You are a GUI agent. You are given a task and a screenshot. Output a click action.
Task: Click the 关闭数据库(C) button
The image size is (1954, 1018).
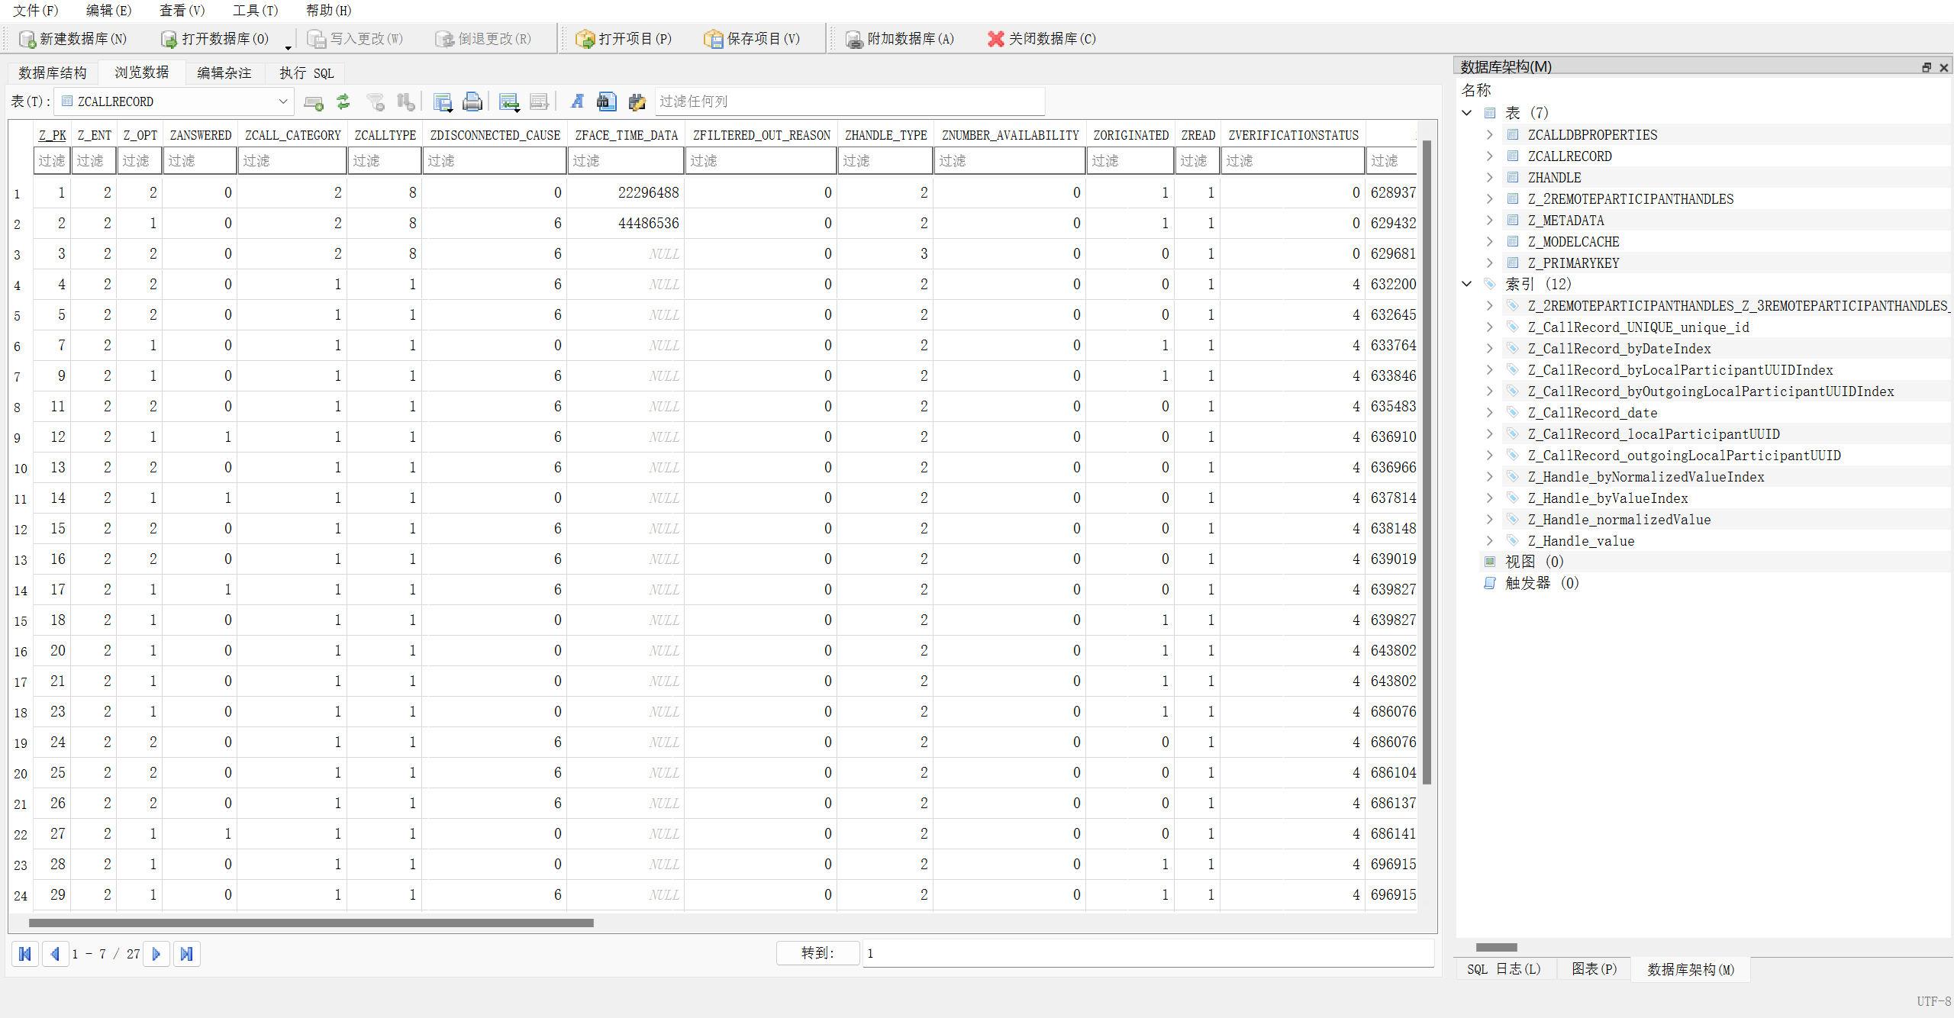point(1042,39)
